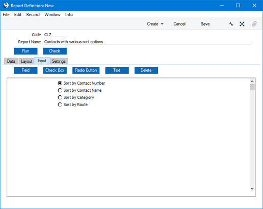
Task: Click the expand arrows workflow icon
Action: click(242, 24)
